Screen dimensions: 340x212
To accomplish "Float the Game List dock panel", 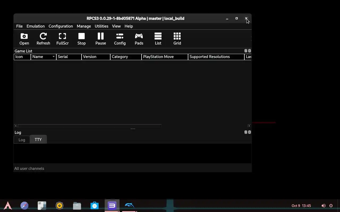I will (246, 51).
